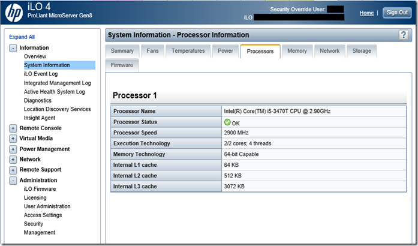
Task: Switch to the Memory tab
Action: 297,51
